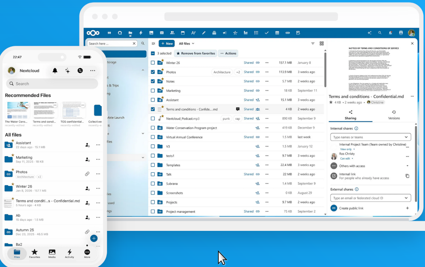Click Create public link add button
The image size is (425, 267).
(407, 208)
